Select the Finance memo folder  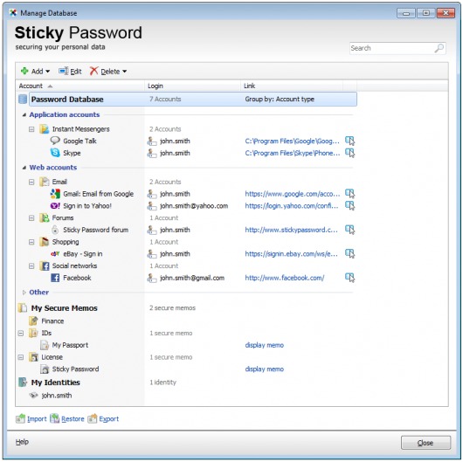tap(52, 321)
